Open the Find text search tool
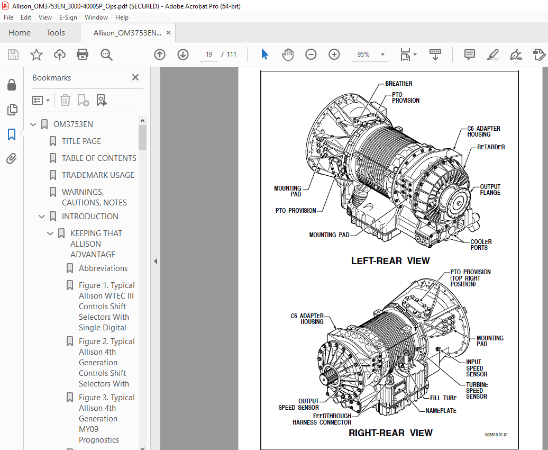Image resolution: width=548 pixels, height=450 pixels. [x=106, y=55]
